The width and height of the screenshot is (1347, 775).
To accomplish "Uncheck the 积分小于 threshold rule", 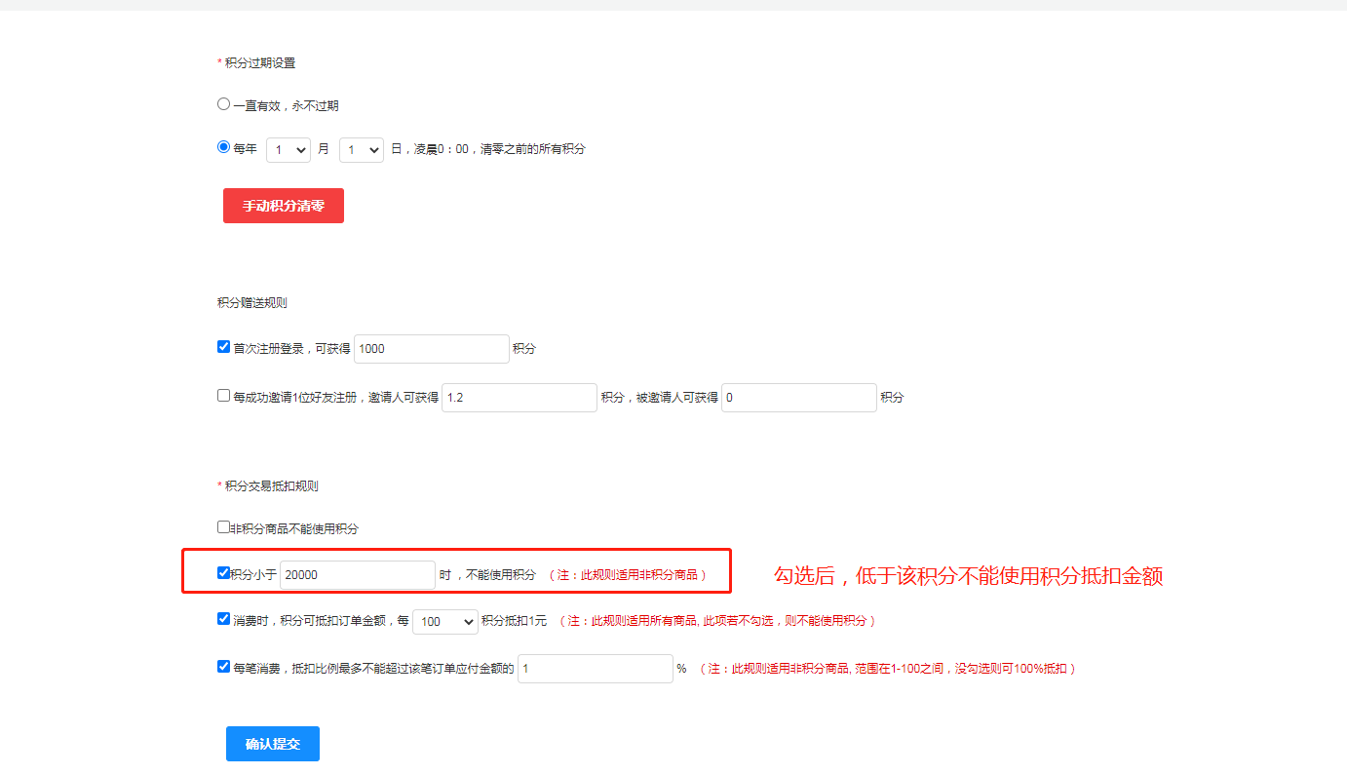I will (x=223, y=572).
